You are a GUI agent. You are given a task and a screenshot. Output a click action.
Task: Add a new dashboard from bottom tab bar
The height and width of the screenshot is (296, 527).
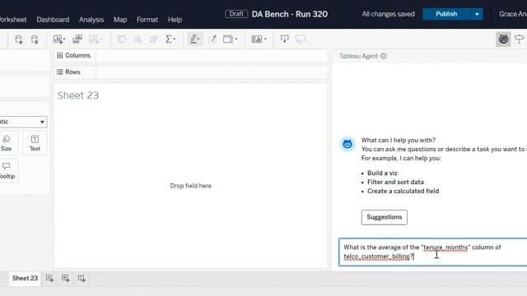(x=66, y=278)
